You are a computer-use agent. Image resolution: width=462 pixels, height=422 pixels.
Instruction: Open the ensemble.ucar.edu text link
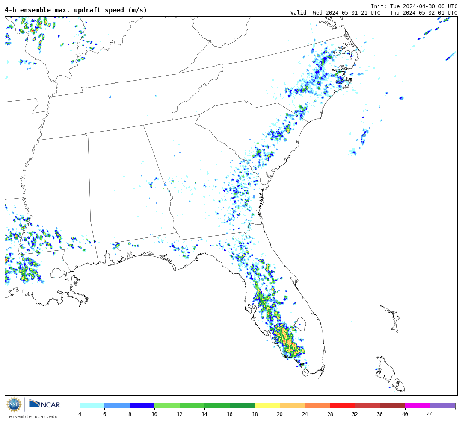tap(33, 417)
